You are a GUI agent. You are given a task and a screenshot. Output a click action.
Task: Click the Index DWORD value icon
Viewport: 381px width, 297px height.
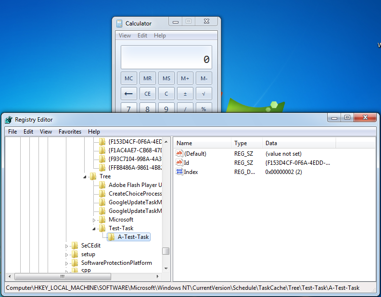179,172
